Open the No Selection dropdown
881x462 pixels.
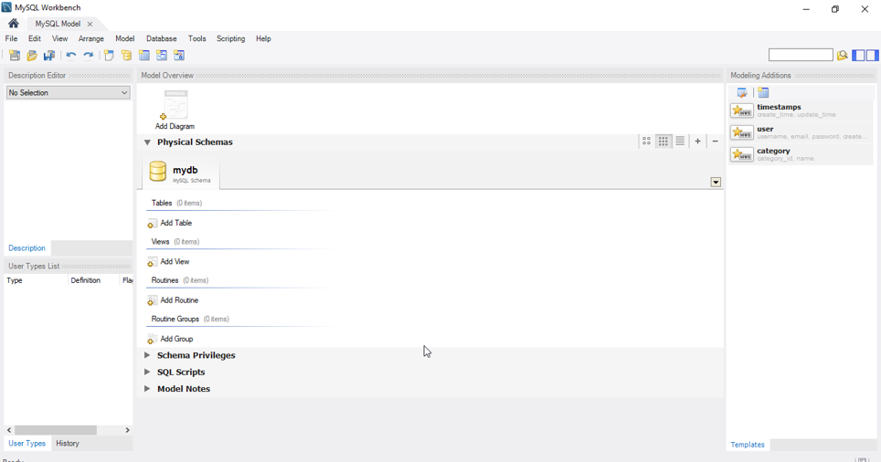click(x=68, y=92)
